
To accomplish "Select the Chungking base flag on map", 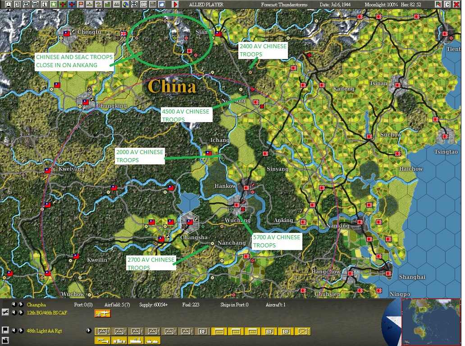I will tap(86, 102).
